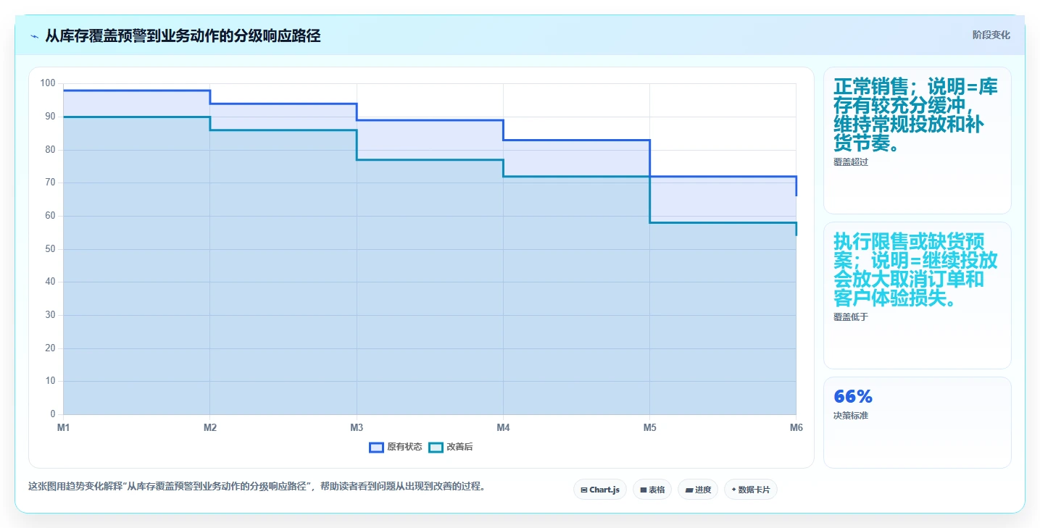The width and height of the screenshot is (1040, 528).
Task: Click the 进度 tag chip
Action: coord(698,490)
